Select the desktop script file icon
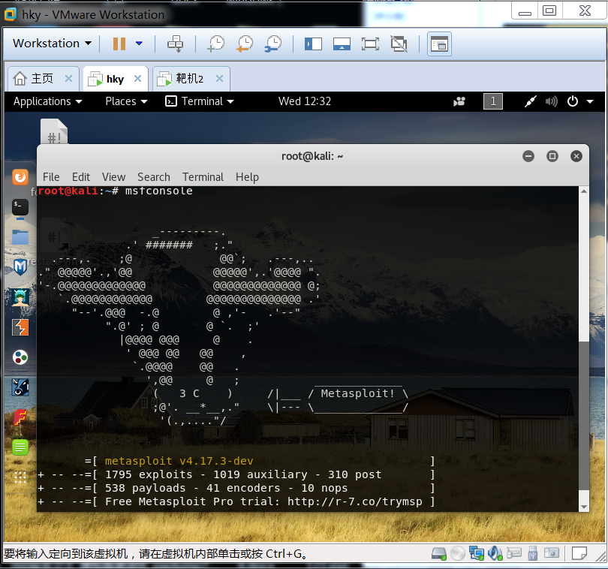Screen dimensions: 608x569 pyautogui.click(x=54, y=132)
